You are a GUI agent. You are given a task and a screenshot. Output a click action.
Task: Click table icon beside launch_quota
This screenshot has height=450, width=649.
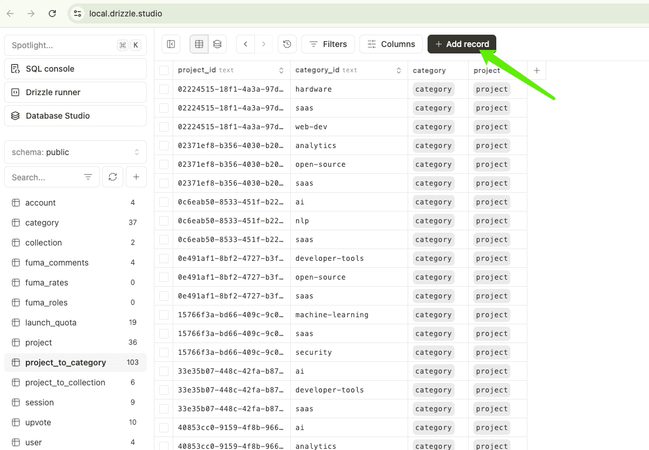click(16, 323)
